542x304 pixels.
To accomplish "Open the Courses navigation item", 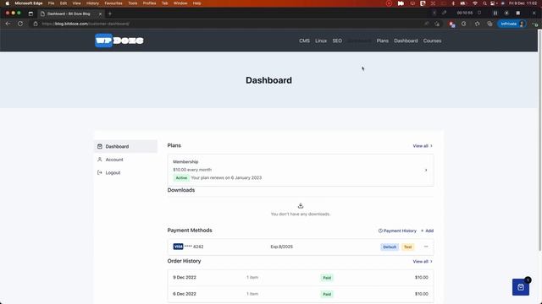I will [x=432, y=41].
